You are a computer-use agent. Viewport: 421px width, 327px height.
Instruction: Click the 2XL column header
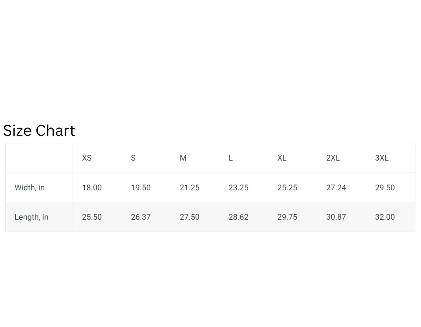pyautogui.click(x=333, y=158)
